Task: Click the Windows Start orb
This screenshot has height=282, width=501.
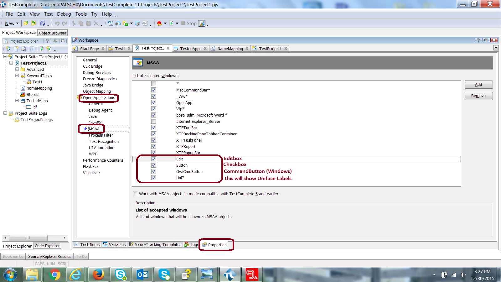Action: [x=10, y=275]
